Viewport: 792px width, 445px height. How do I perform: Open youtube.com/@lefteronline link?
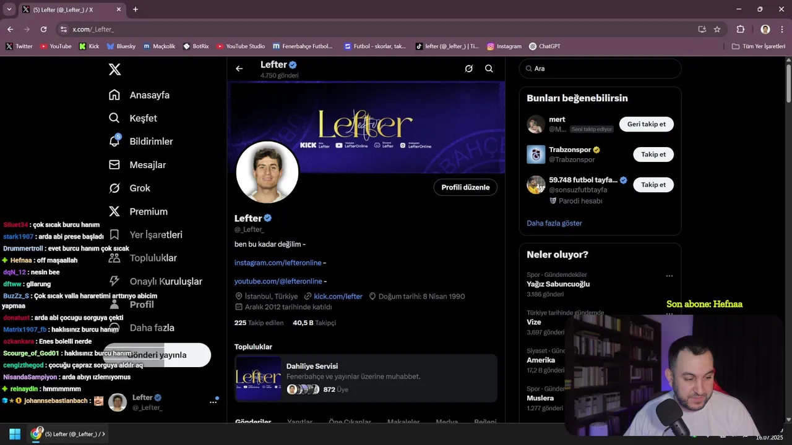point(278,281)
